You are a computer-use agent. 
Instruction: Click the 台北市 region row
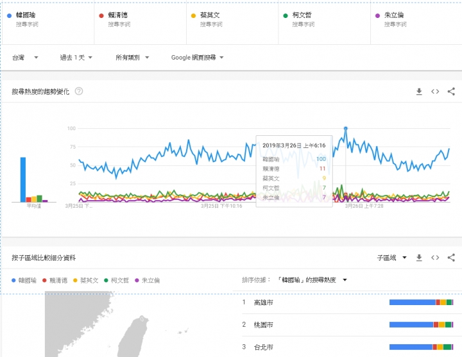[x=348, y=347]
